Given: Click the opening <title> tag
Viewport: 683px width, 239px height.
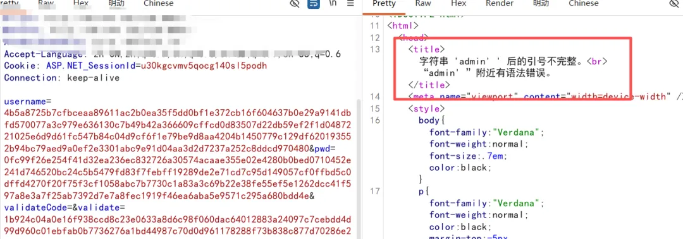Looking at the screenshot, I should [x=426, y=49].
